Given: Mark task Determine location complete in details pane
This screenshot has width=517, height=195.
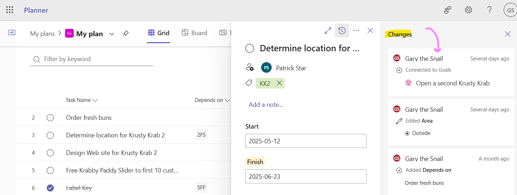Looking at the screenshot, I should tap(250, 48).
